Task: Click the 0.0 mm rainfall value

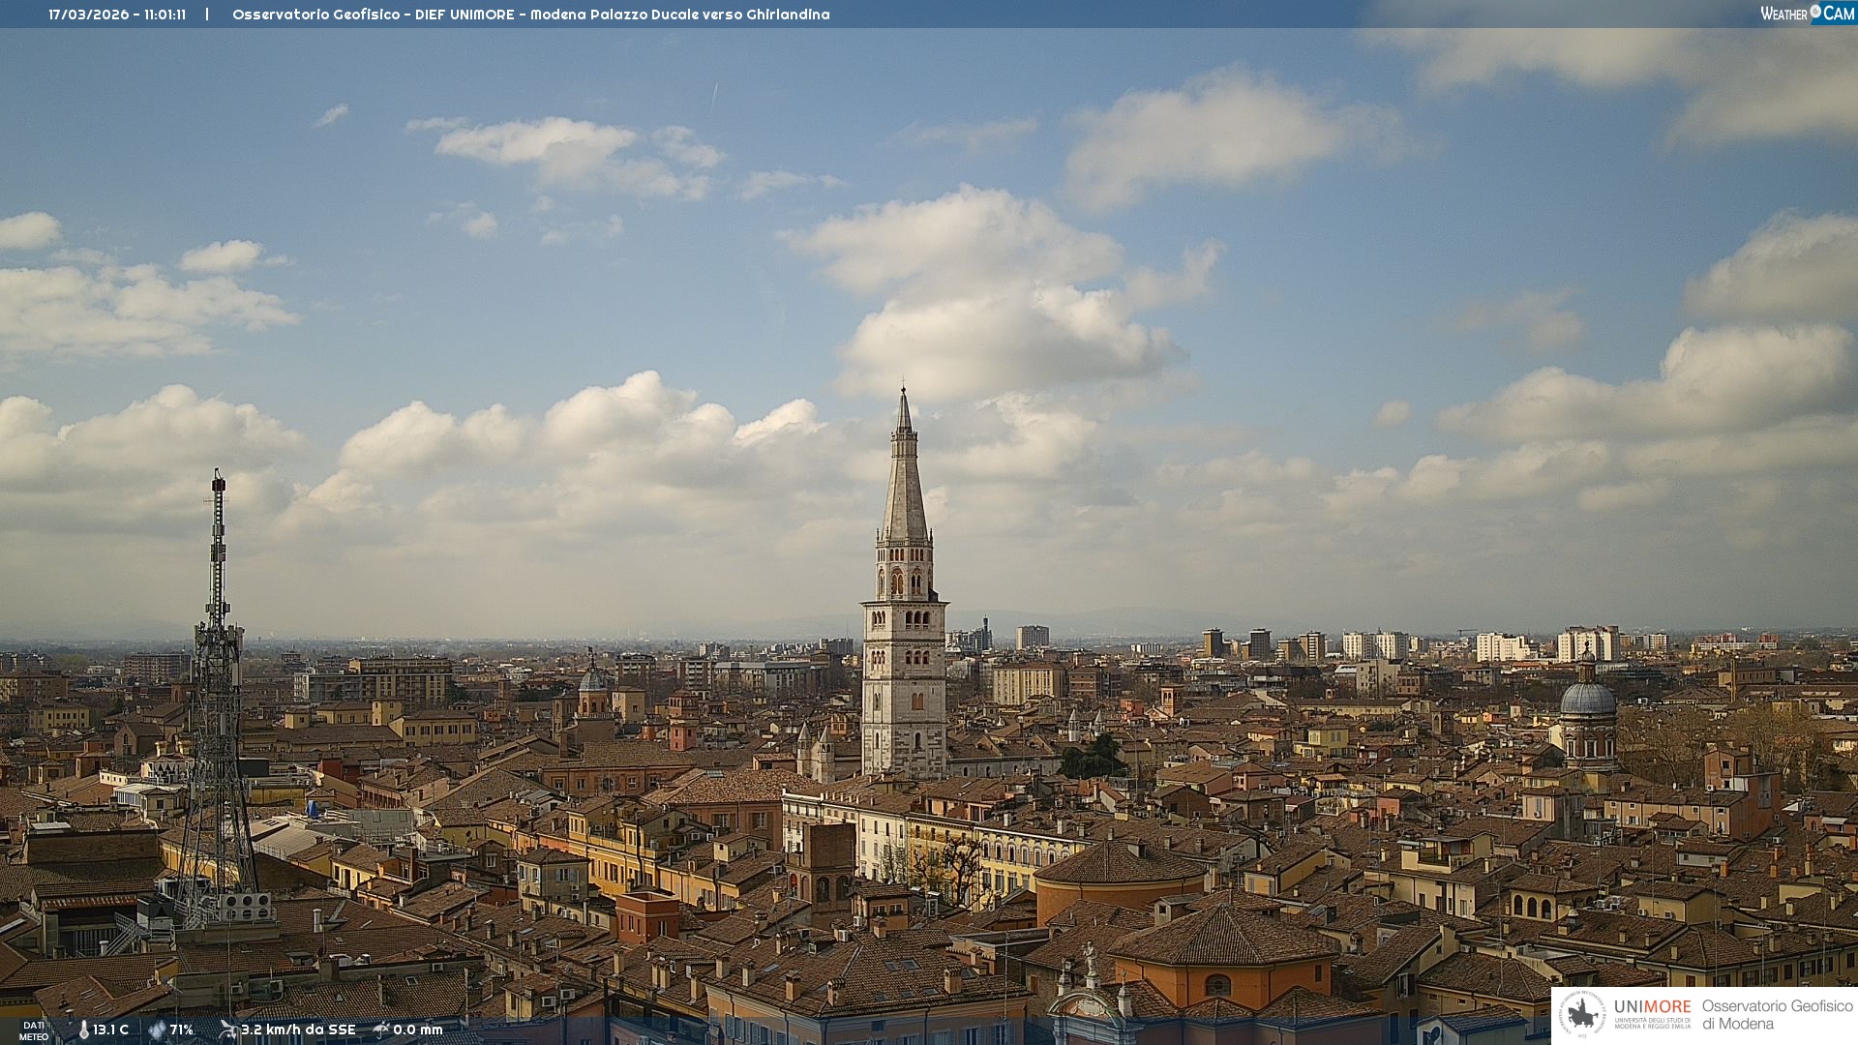Action: [x=417, y=1030]
